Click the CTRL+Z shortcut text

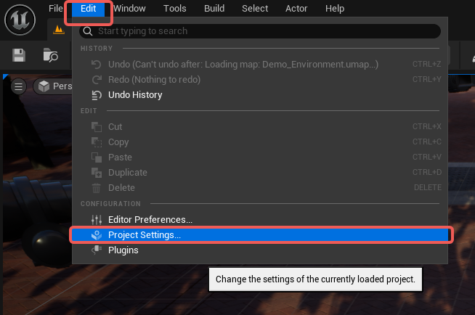[427, 64]
